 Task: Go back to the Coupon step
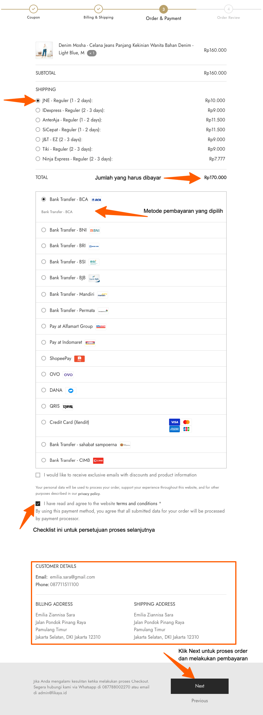pos(34,9)
